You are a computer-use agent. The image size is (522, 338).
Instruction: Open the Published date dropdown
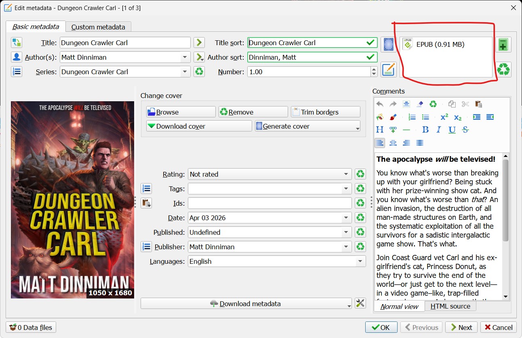tap(346, 232)
